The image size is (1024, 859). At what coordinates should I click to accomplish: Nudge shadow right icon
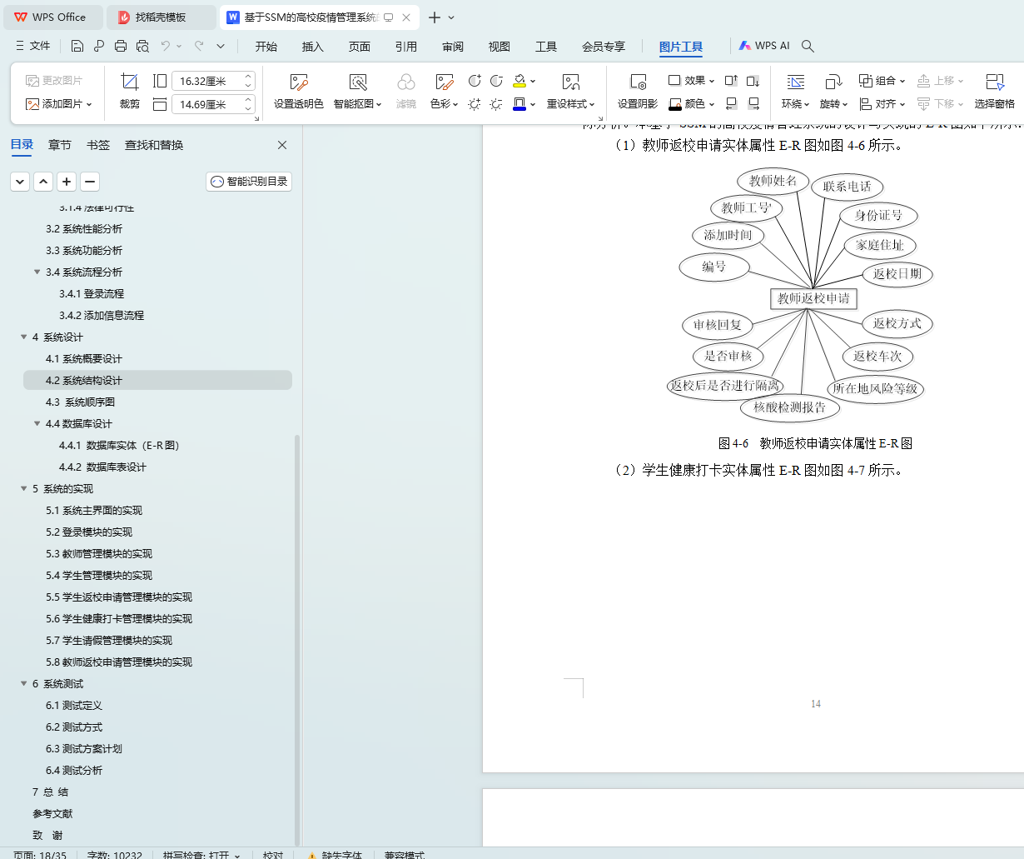(753, 104)
